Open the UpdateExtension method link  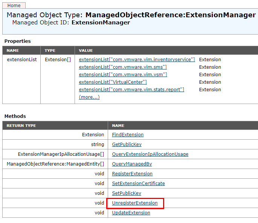[131, 213]
